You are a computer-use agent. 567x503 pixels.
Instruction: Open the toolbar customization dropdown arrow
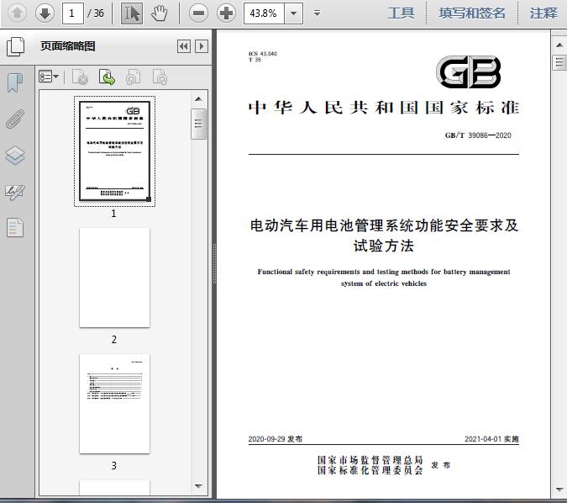[317, 13]
